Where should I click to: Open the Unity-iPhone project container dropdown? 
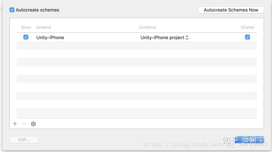coord(164,38)
